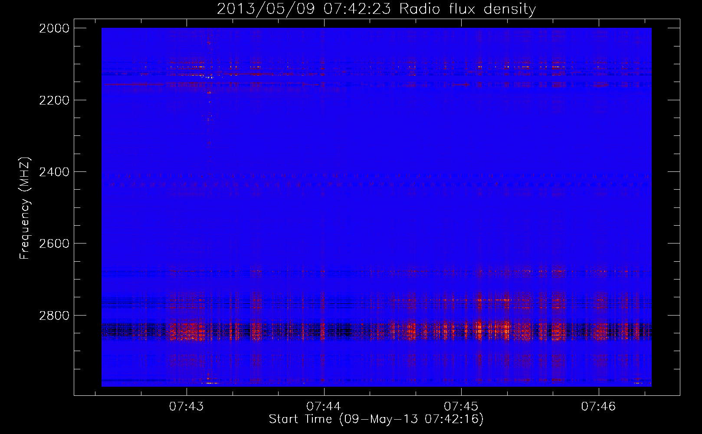Click the 07:44 time tick label

(324, 407)
